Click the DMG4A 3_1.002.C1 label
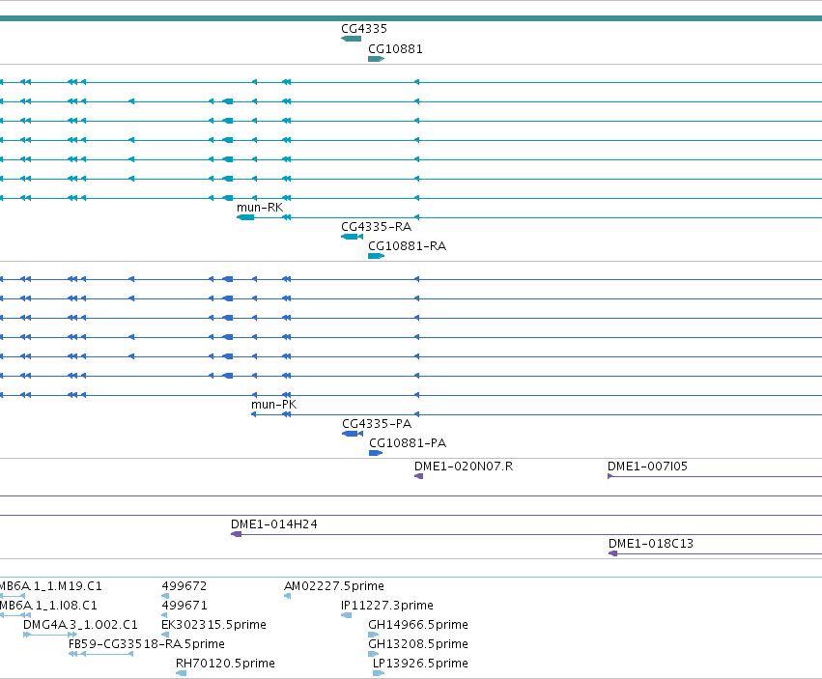822x679 pixels. (80, 625)
